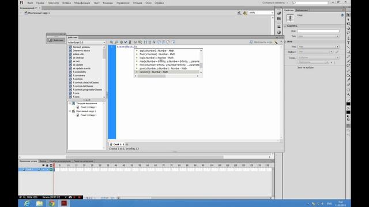Image resolution: width=369 pixels, height=207 pixels.
Task: Click the check syntax checkmark icon
Action: click(x=126, y=42)
